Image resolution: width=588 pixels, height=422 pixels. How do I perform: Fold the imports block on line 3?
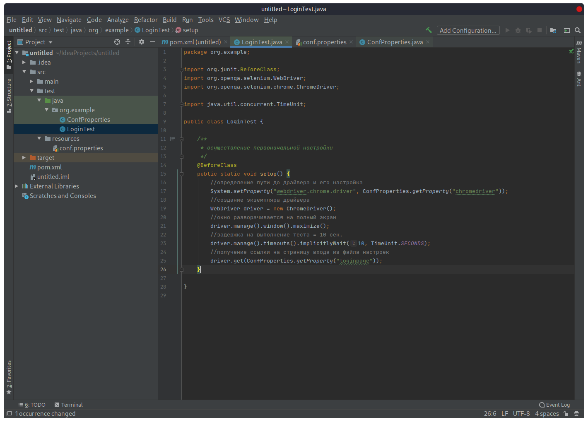181,70
